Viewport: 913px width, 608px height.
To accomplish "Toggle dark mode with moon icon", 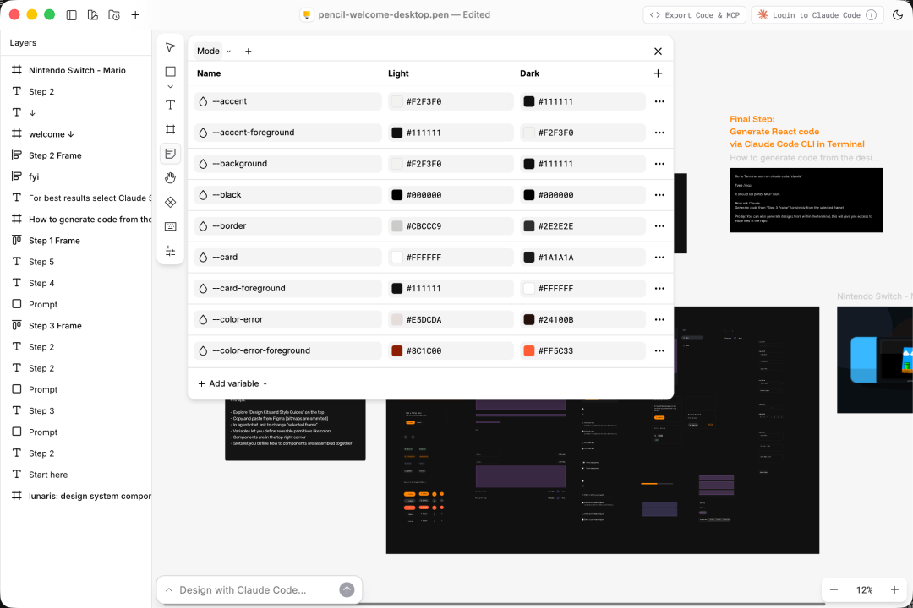I will click(x=897, y=15).
